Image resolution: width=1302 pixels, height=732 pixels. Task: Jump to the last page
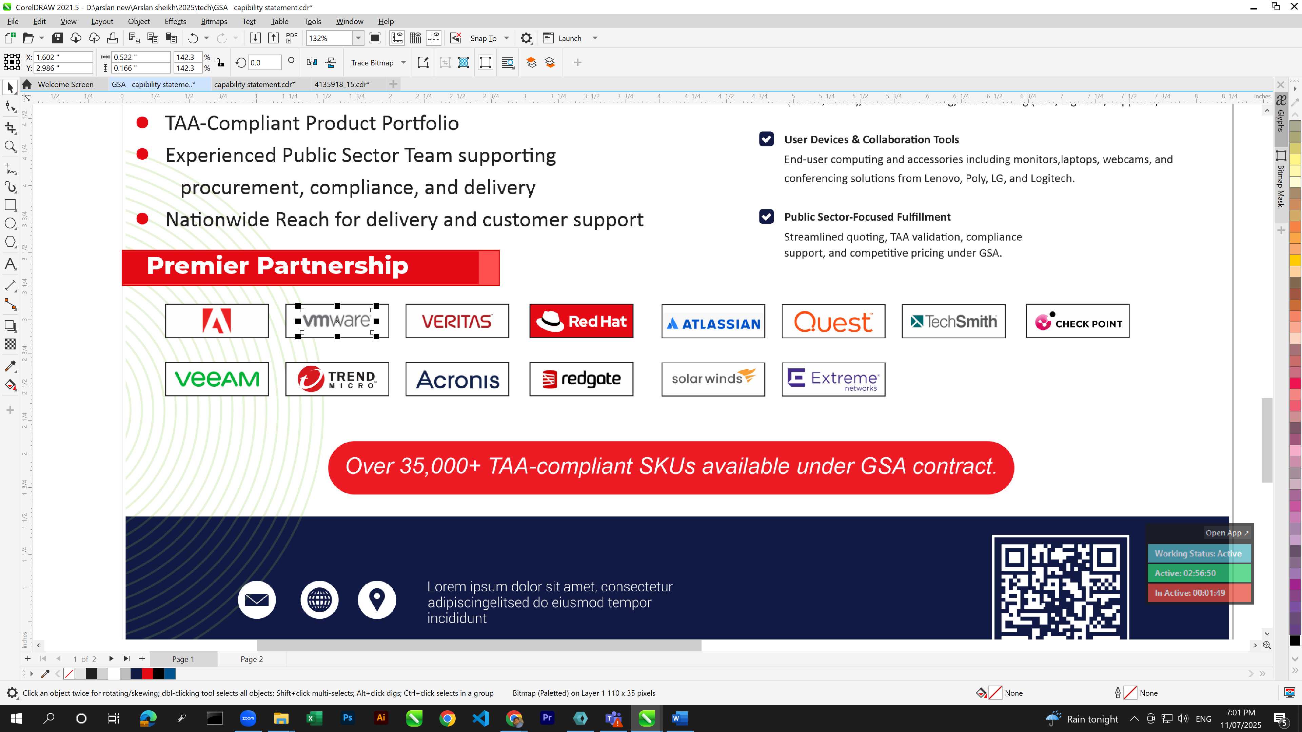[x=126, y=658]
